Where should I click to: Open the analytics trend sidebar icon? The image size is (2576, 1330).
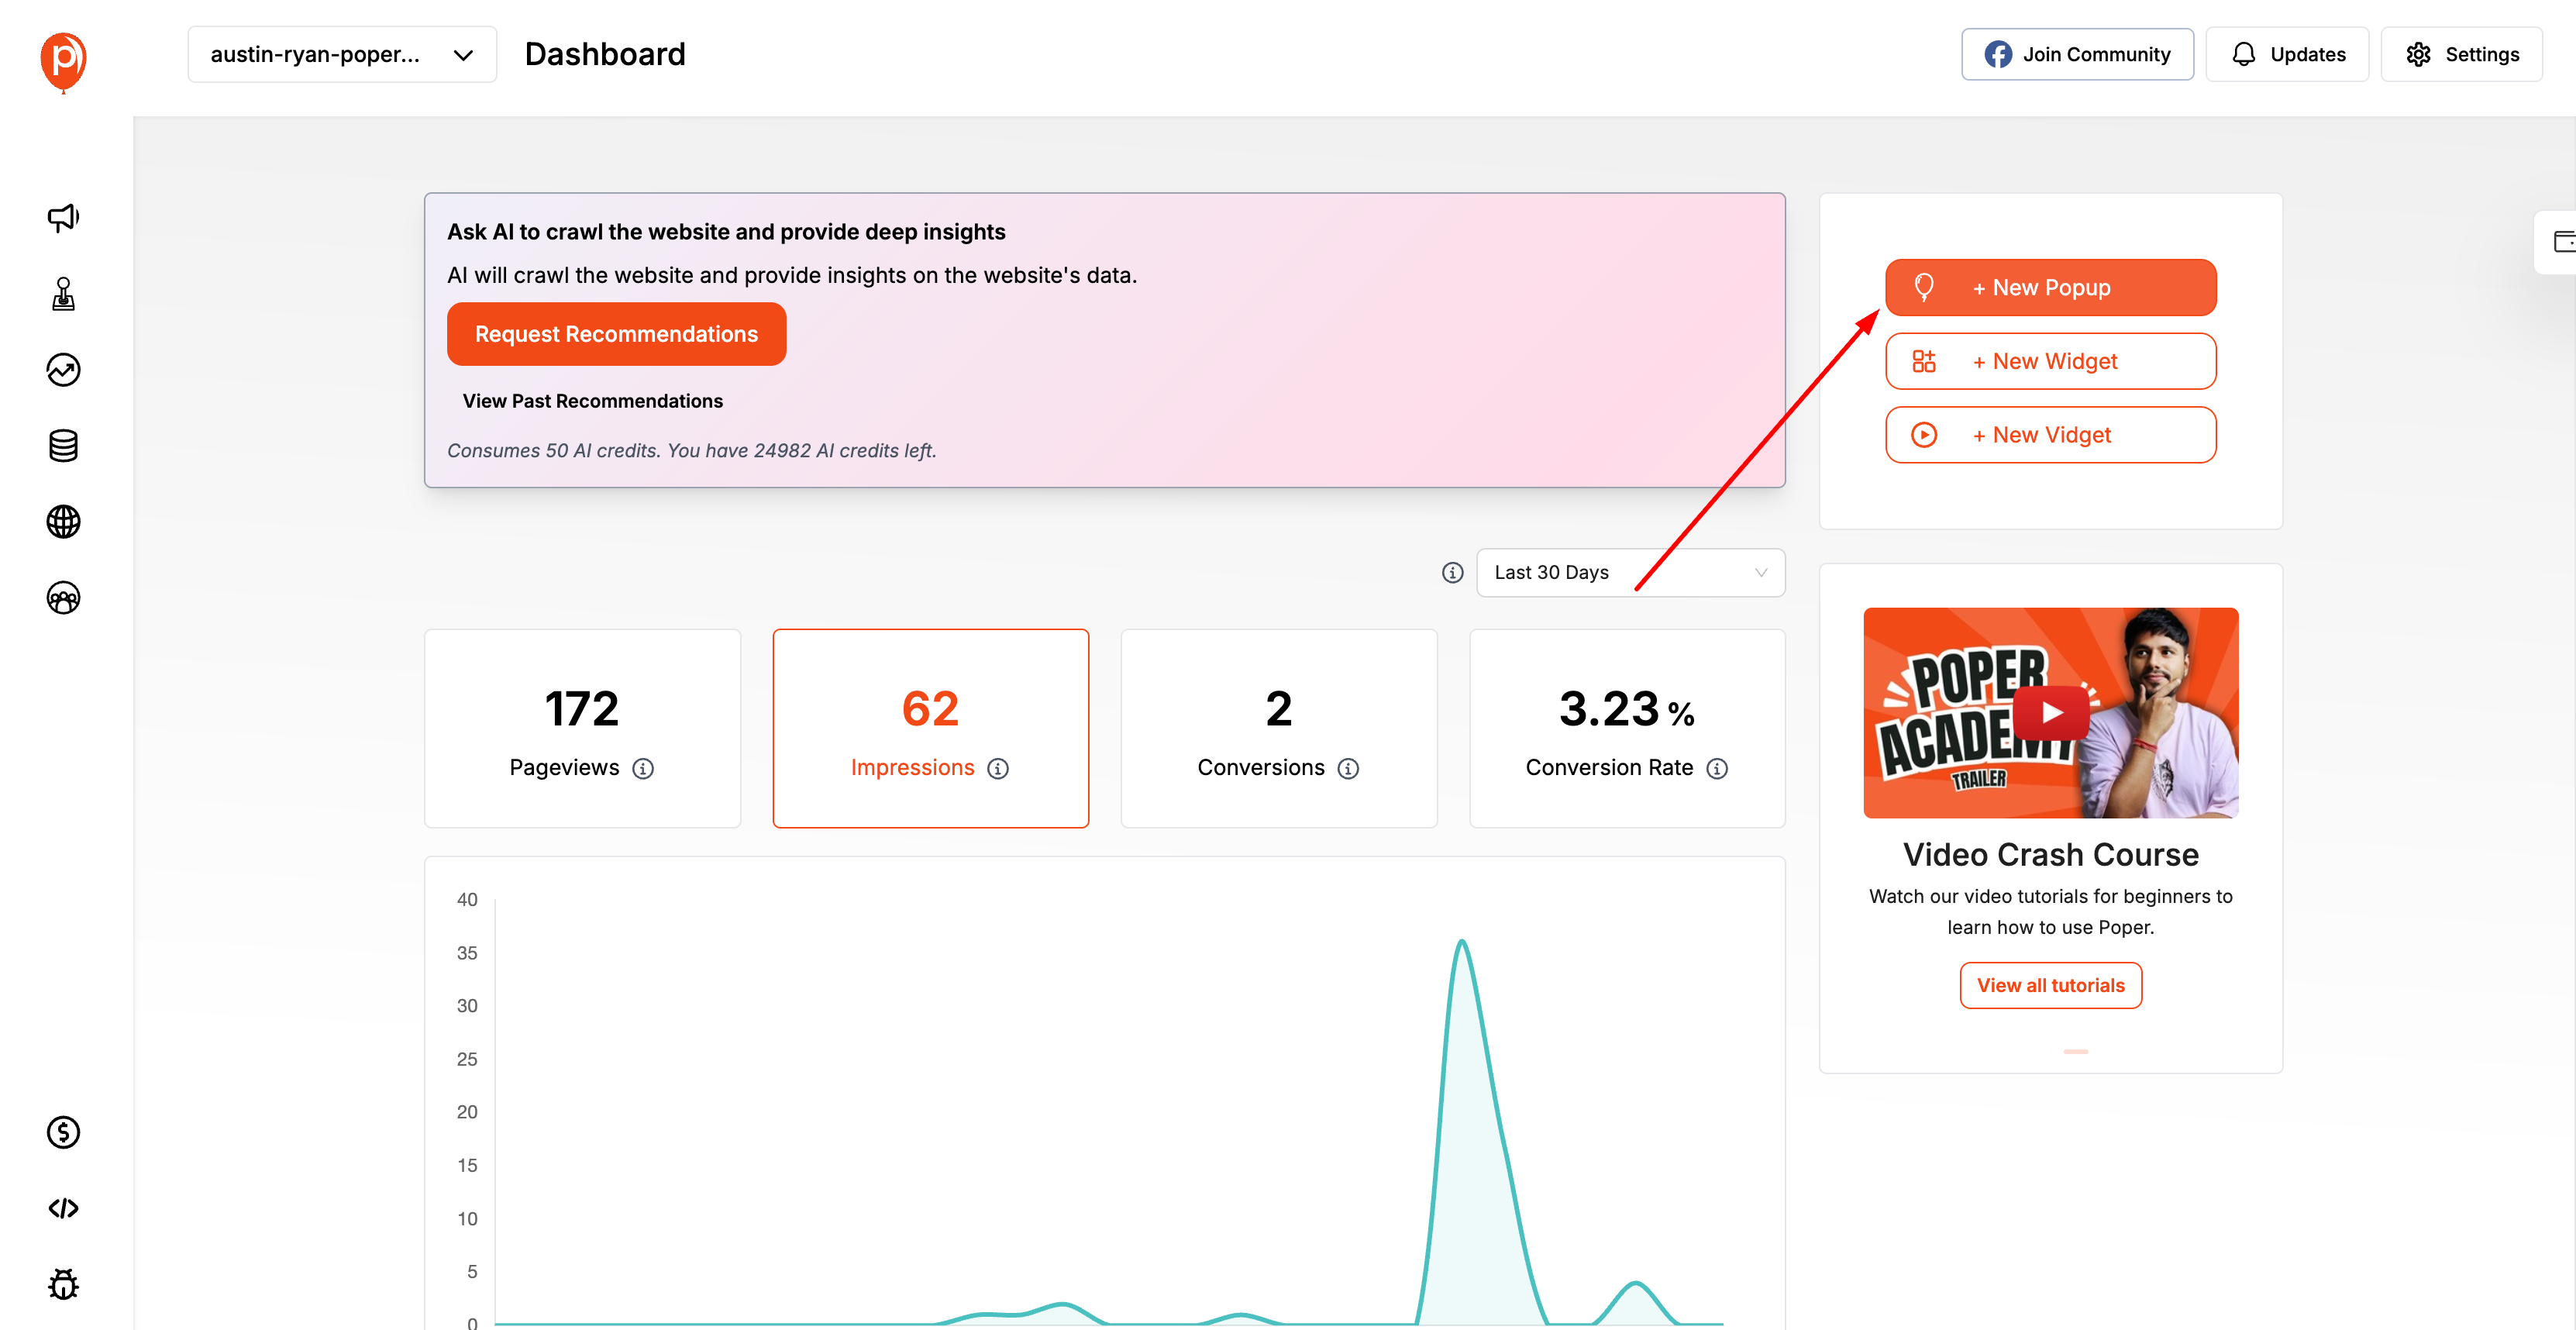[x=63, y=370]
